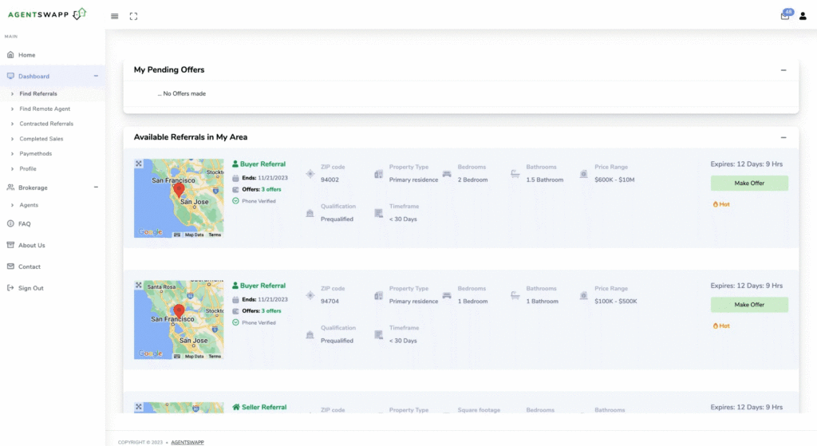Viewport: 817px width, 446px height.
Task: Click the ZIP code value 94704
Action: (330, 301)
